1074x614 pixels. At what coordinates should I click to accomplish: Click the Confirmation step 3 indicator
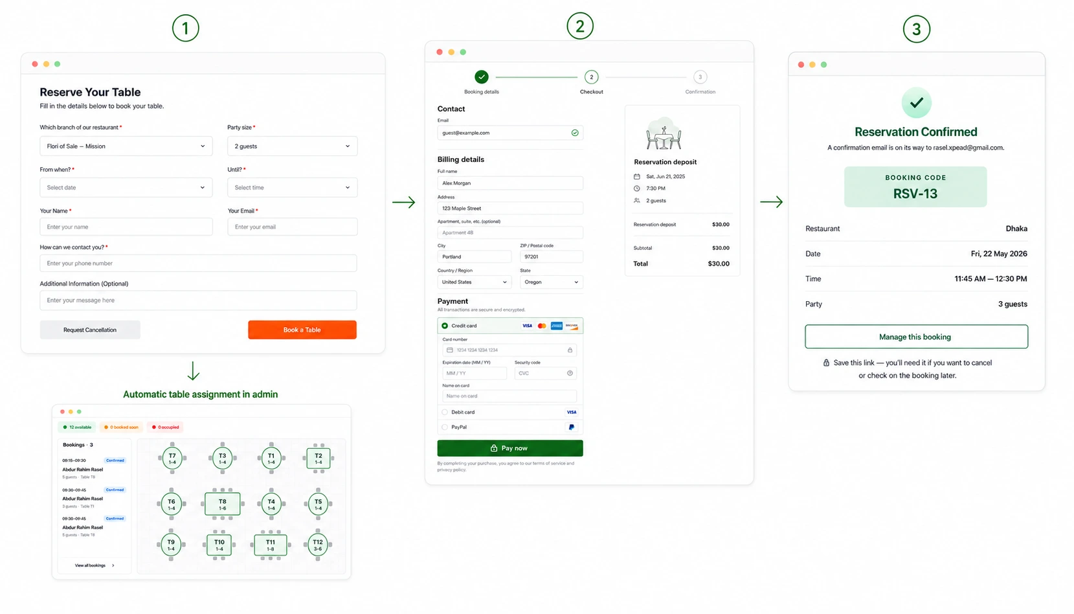click(x=700, y=77)
